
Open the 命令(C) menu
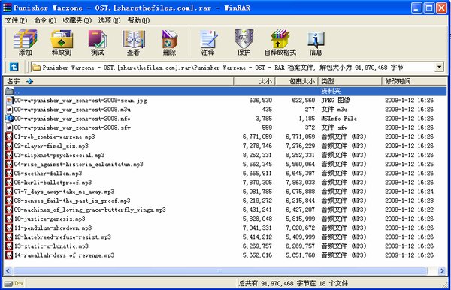(x=45, y=20)
